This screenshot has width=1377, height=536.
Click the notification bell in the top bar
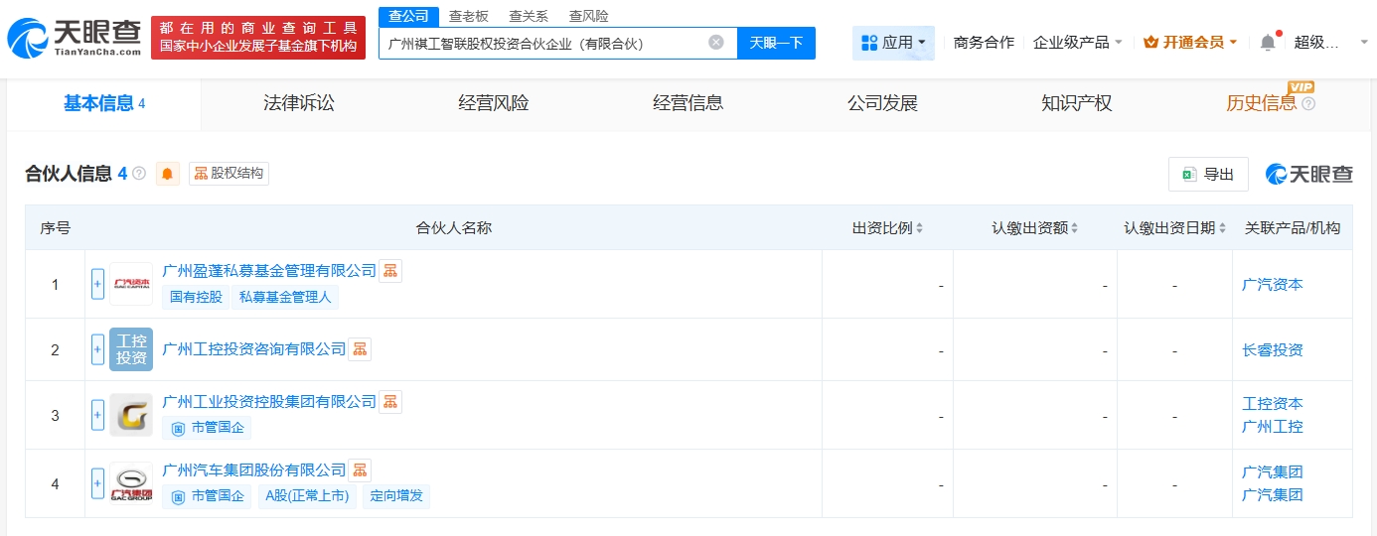(x=1267, y=43)
